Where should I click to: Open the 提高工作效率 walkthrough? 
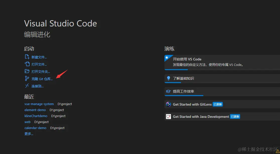point(222,92)
